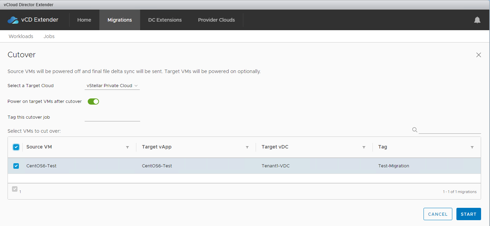Toggle the select-all VMs checkbox
The width and height of the screenshot is (490, 226).
pos(16,147)
